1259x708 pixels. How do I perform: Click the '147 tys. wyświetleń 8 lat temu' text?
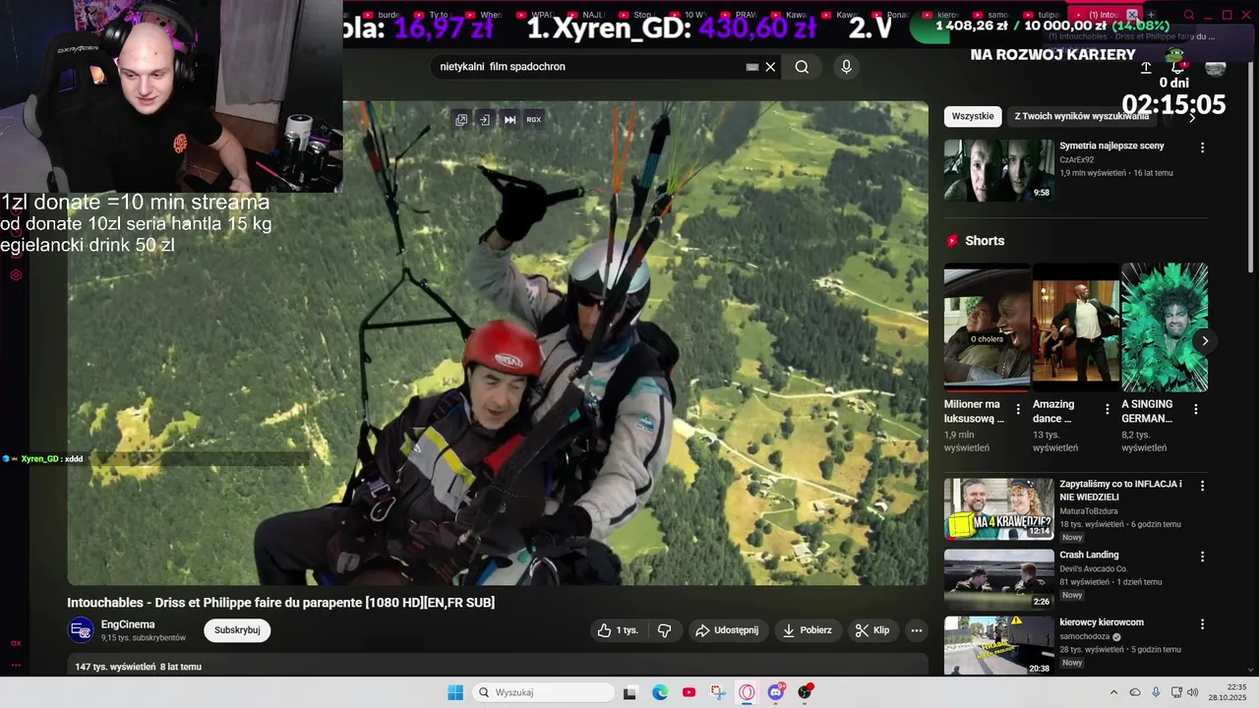[x=139, y=667]
